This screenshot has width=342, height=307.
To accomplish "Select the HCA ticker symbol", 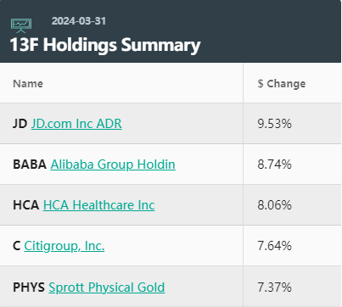I will (26, 205).
